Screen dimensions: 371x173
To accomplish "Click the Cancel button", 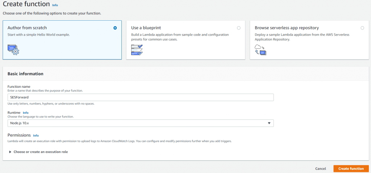I will click(x=321, y=169).
